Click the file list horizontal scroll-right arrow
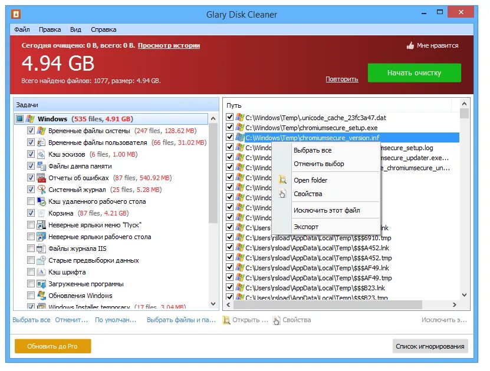The image size is (490, 371). click(x=455, y=305)
